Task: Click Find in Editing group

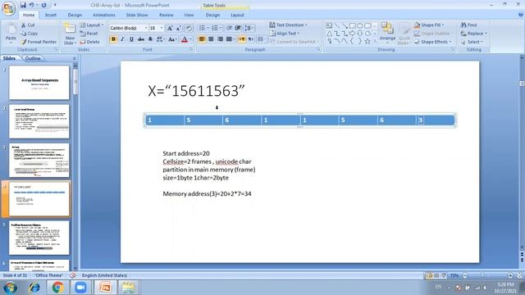Action: click(x=468, y=25)
